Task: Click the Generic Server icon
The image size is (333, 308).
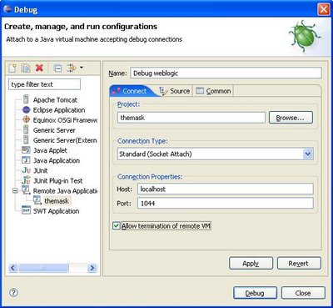Action: 26,129
